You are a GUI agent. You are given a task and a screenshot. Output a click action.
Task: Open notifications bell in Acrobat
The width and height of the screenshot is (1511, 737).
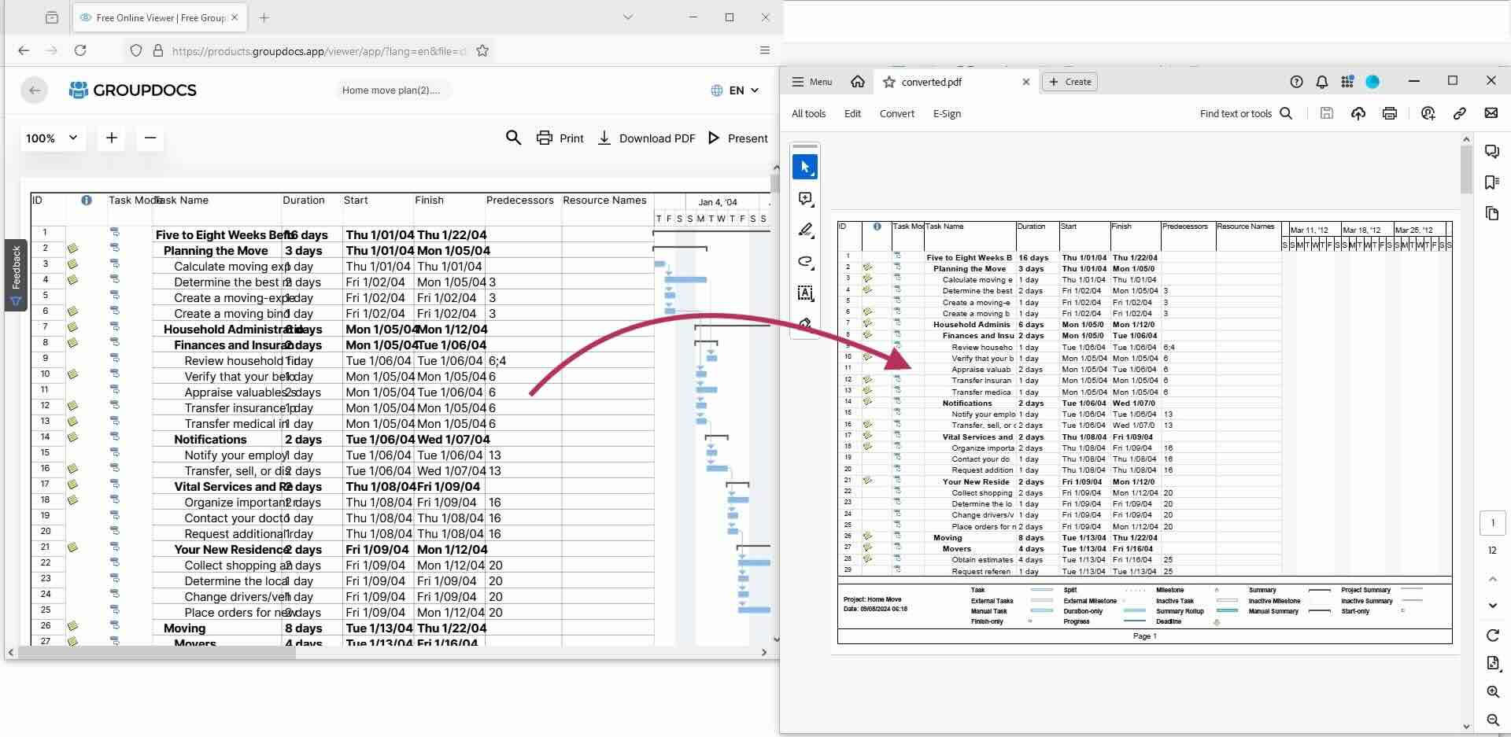click(x=1322, y=82)
